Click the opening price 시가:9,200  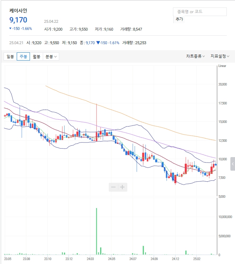(x=53, y=29)
